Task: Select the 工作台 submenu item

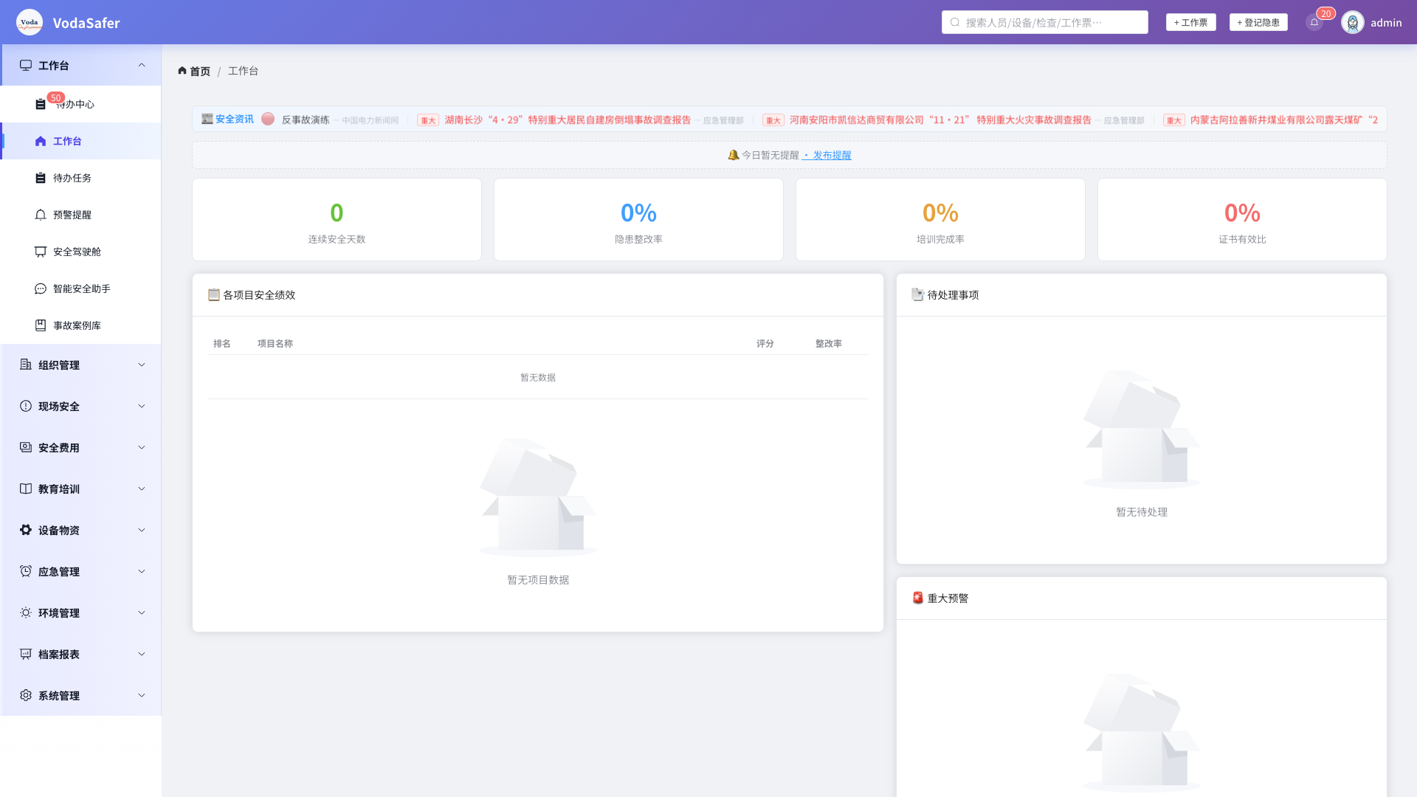Action: pos(81,141)
